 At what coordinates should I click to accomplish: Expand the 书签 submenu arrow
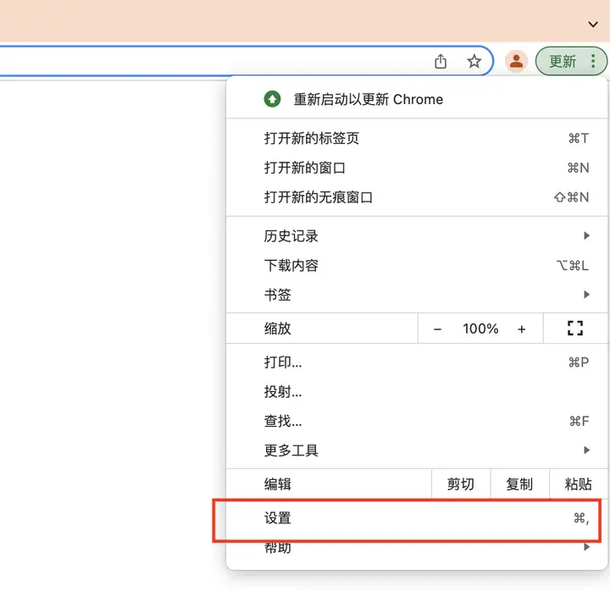coord(586,295)
